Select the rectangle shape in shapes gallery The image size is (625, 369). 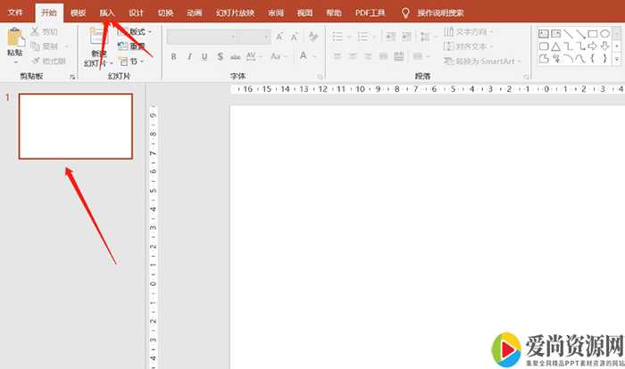tap(592, 33)
